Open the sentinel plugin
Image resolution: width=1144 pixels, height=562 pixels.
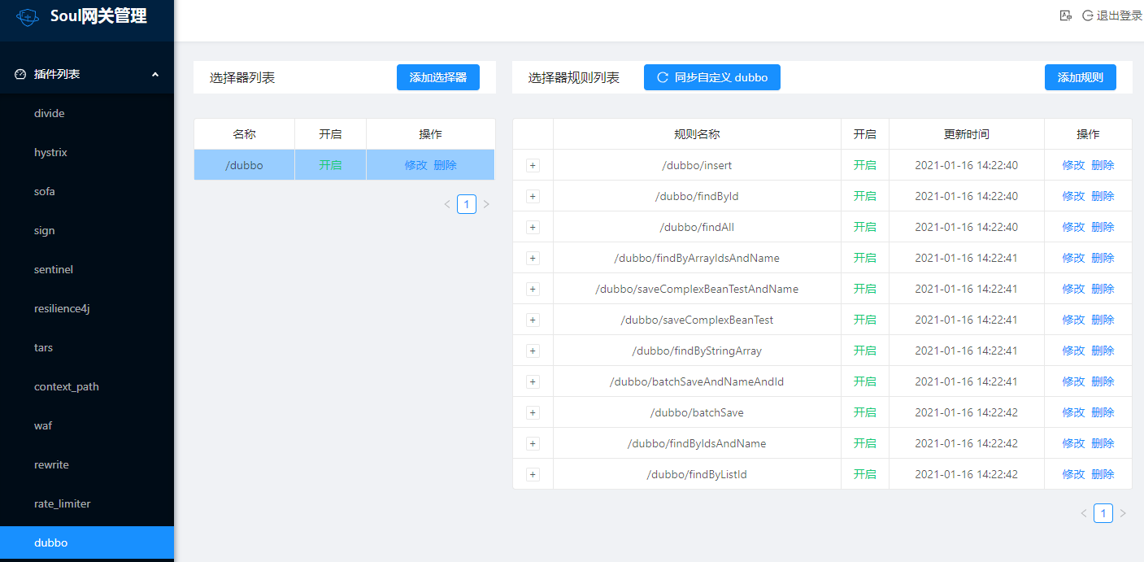coord(87,269)
